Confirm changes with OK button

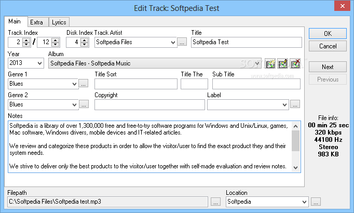[x=328, y=34]
